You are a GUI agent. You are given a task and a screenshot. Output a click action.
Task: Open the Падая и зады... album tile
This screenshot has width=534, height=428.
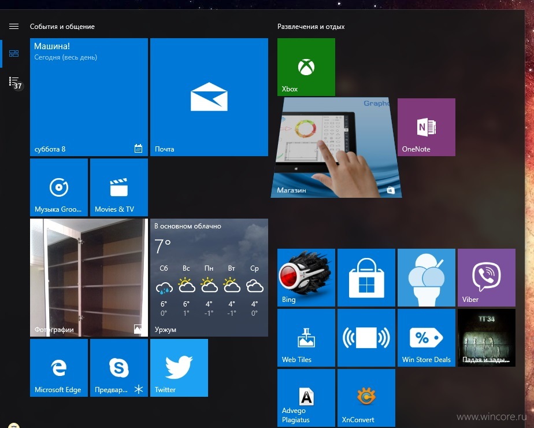(x=487, y=338)
